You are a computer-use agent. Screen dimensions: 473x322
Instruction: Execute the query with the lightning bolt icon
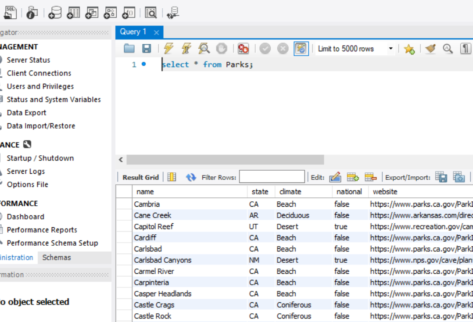[168, 49]
